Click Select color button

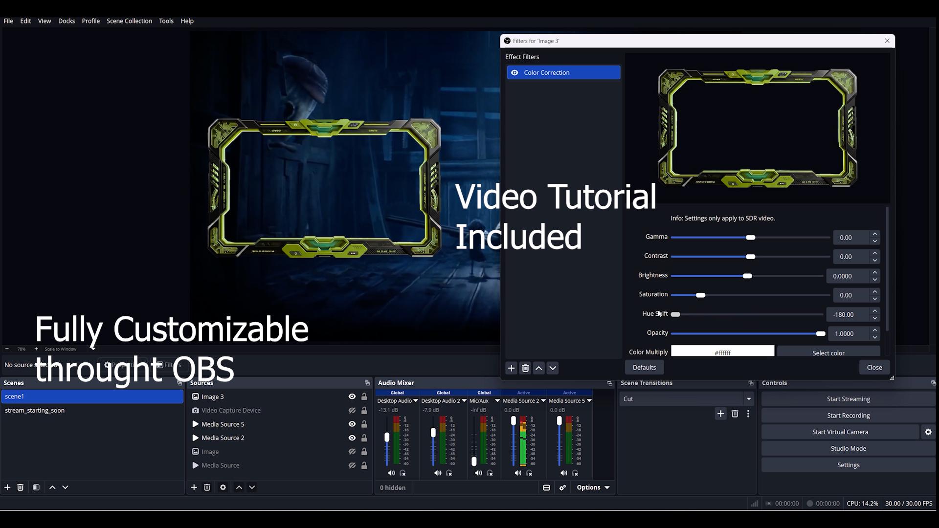tap(828, 352)
